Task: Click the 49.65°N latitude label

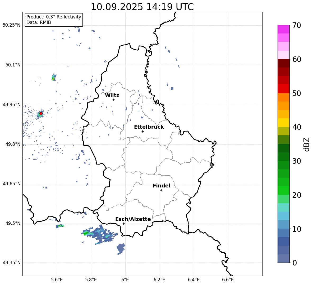Action: 12,184
